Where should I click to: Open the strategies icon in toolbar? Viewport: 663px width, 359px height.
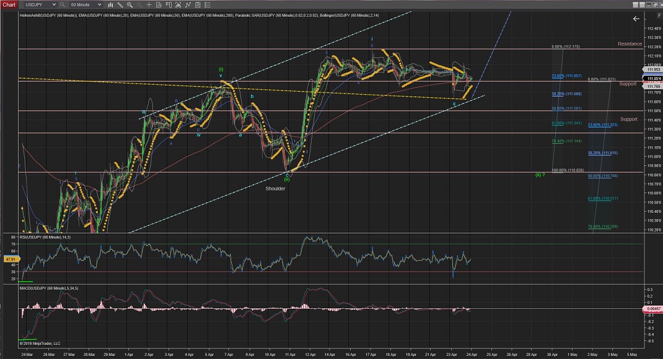pos(198,4)
